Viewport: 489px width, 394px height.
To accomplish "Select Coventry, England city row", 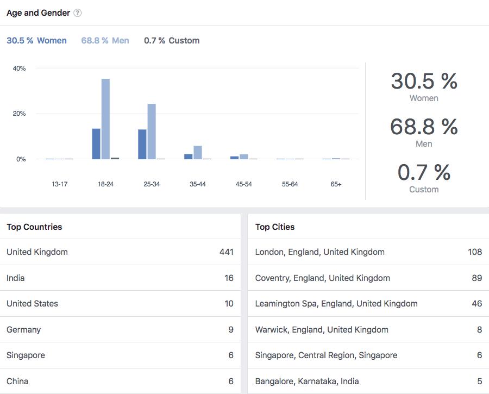I will pos(368,278).
